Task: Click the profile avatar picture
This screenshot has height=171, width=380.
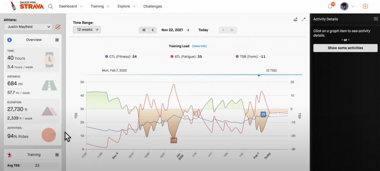Action: [344, 6]
